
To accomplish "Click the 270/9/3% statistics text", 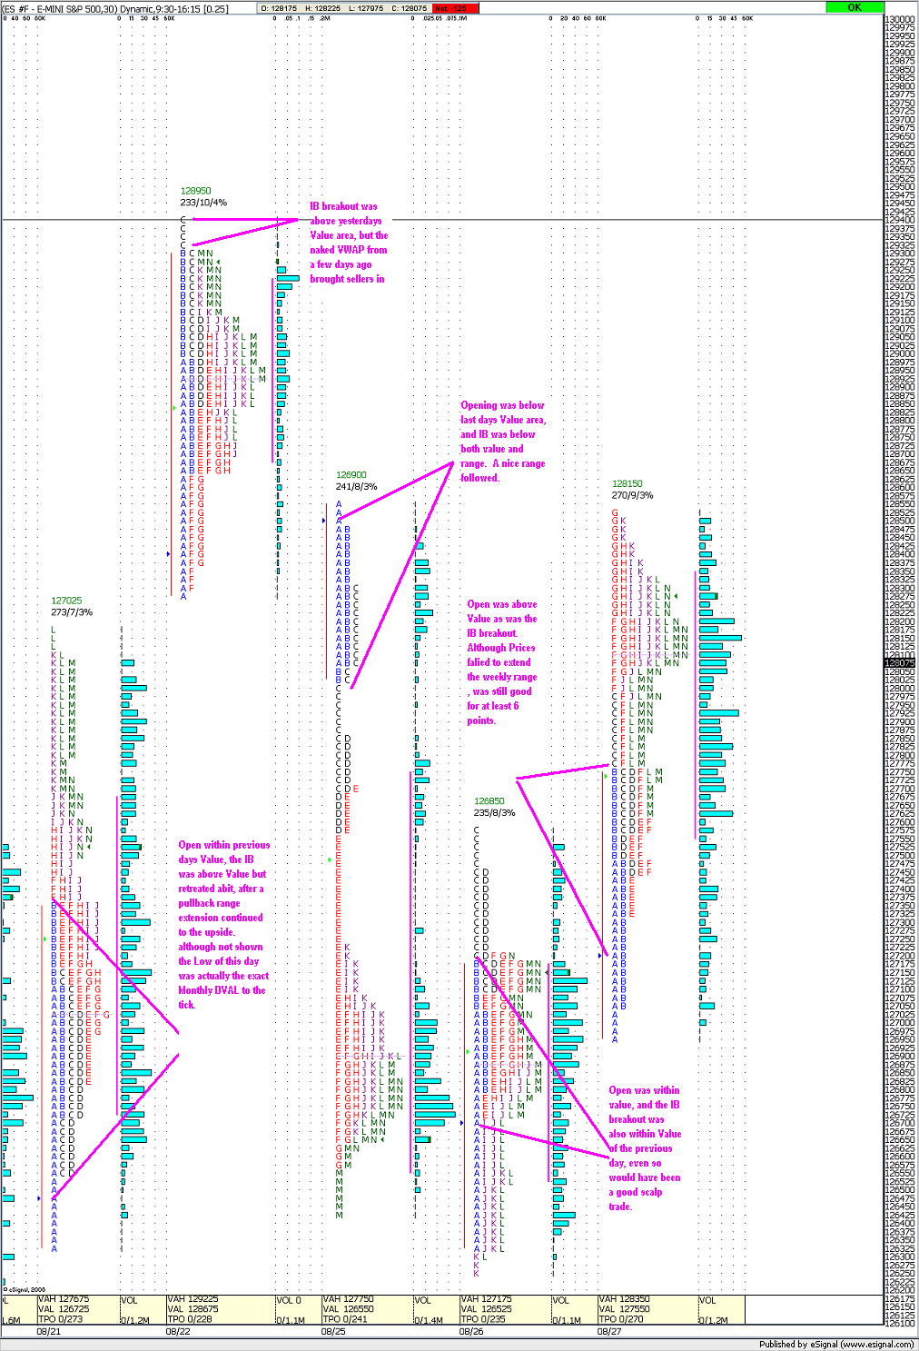I will coord(633,495).
